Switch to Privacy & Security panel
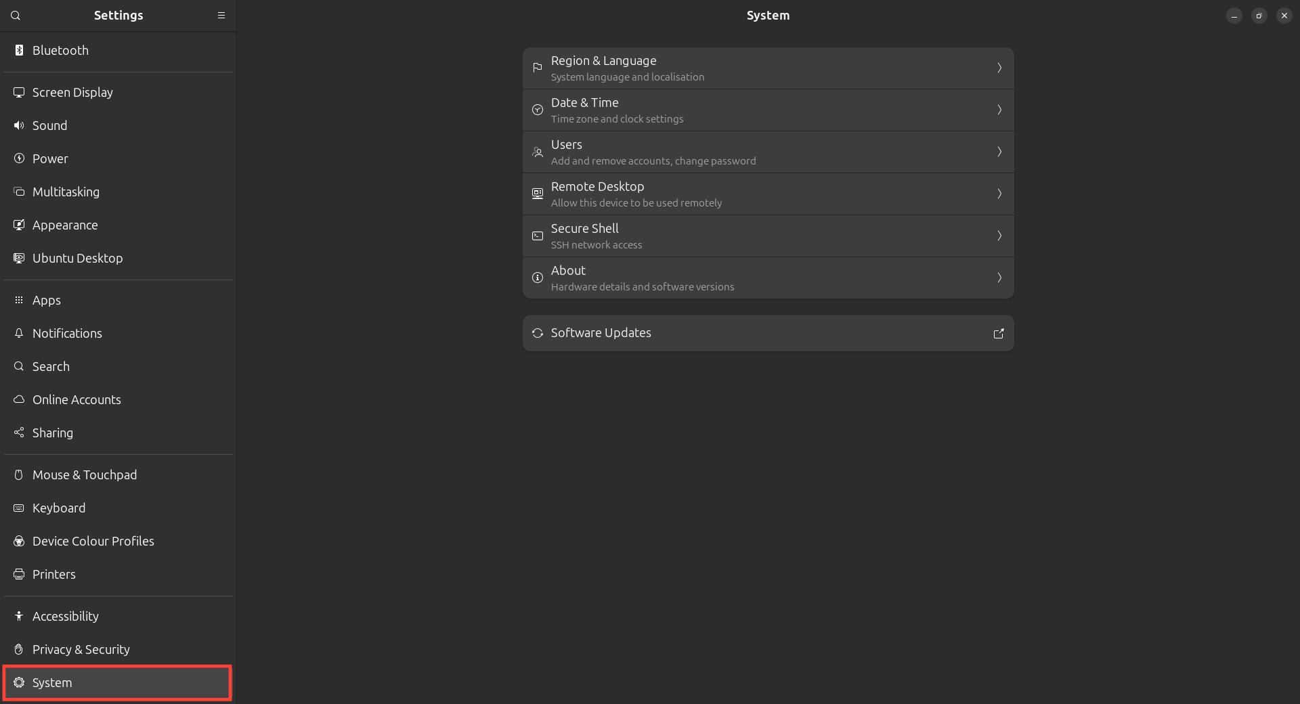Screen dimensions: 1300x704 pos(81,649)
